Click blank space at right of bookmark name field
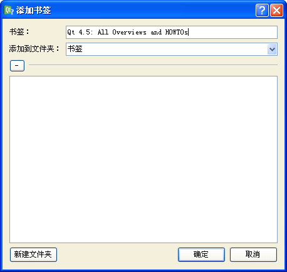 (233, 32)
